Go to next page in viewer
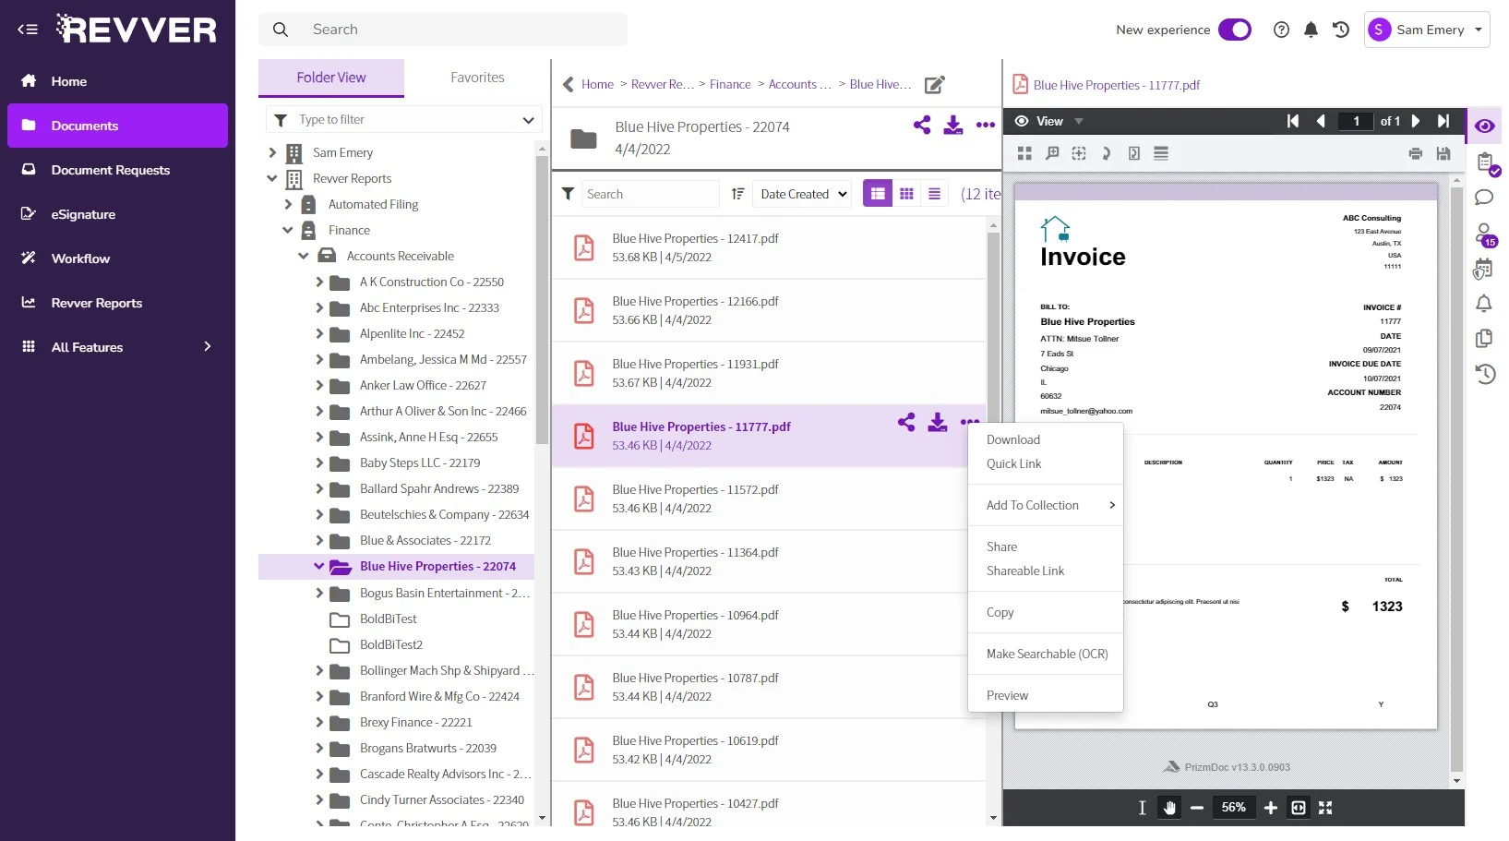 click(x=1416, y=121)
